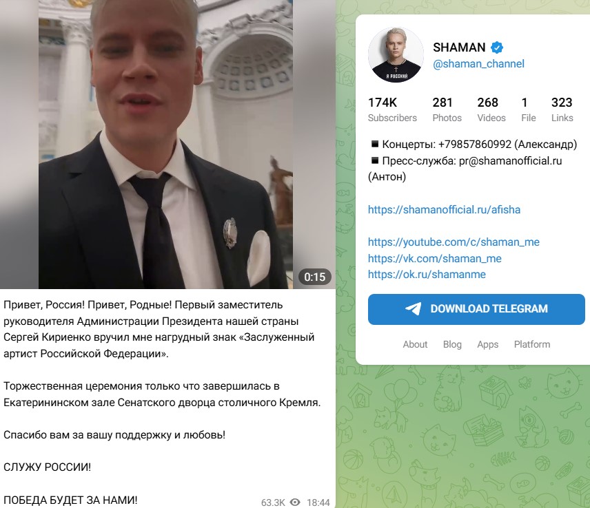Open the @shaman_channel username link
The height and width of the screenshot is (508, 590).
478,64
